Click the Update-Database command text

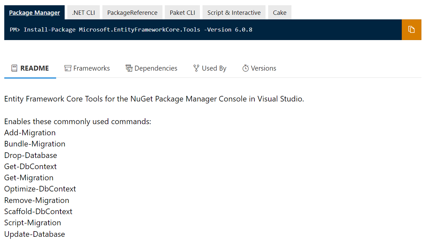tap(35, 234)
